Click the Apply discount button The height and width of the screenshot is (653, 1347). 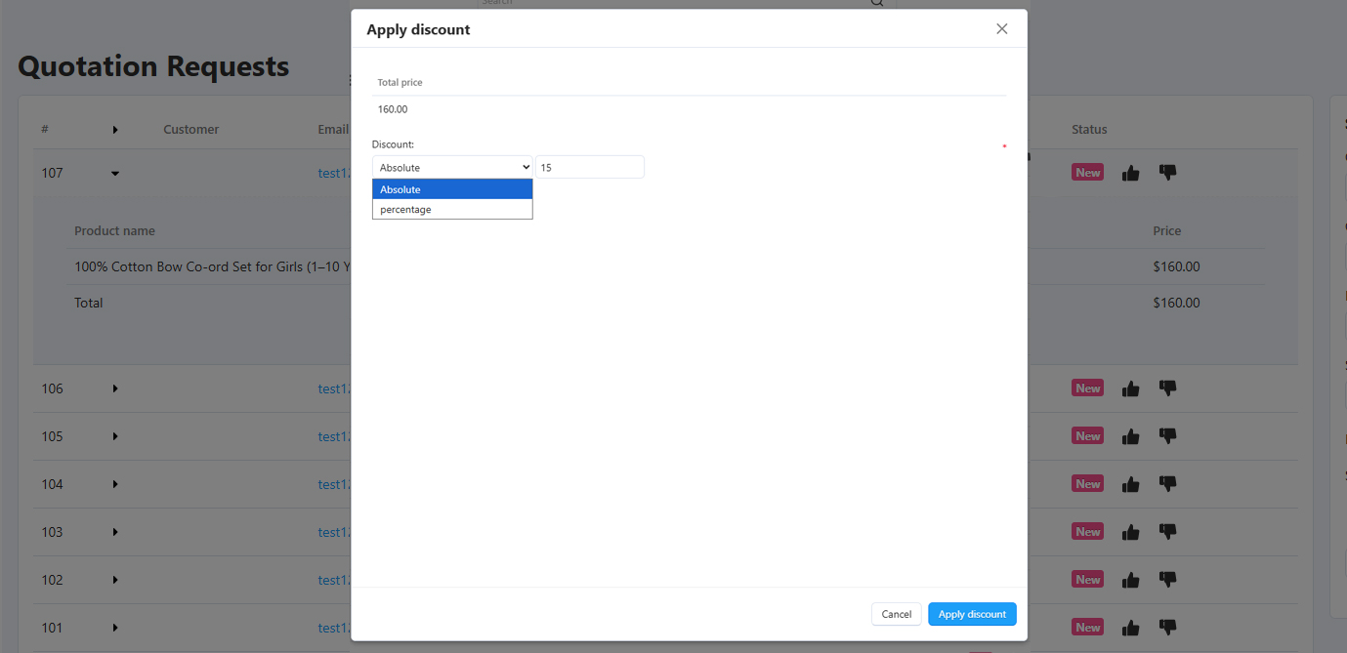[x=972, y=614]
